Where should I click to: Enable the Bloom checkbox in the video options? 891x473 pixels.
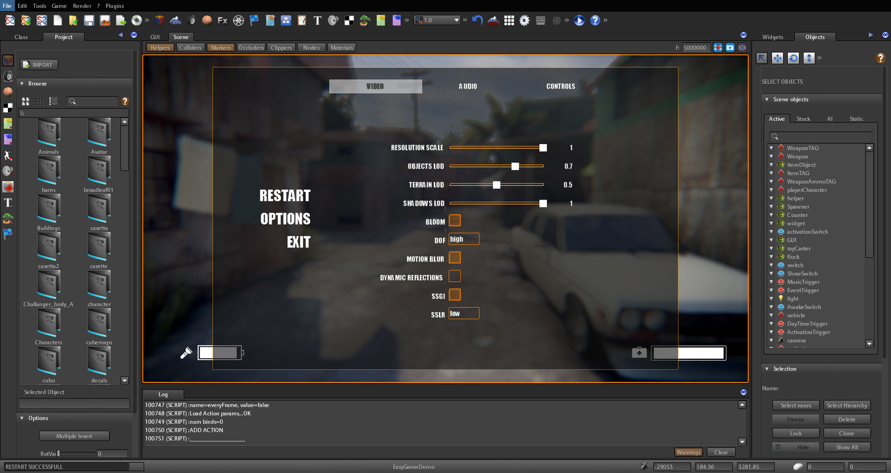tap(454, 220)
